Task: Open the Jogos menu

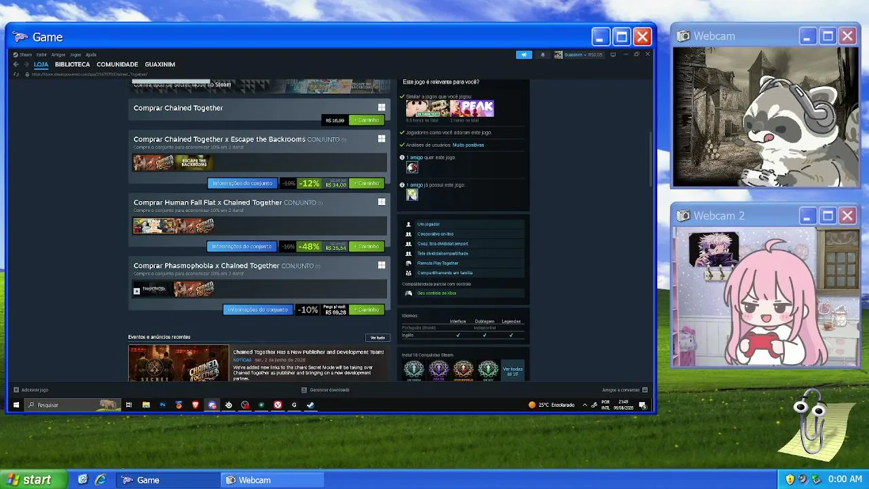Action: (x=75, y=54)
